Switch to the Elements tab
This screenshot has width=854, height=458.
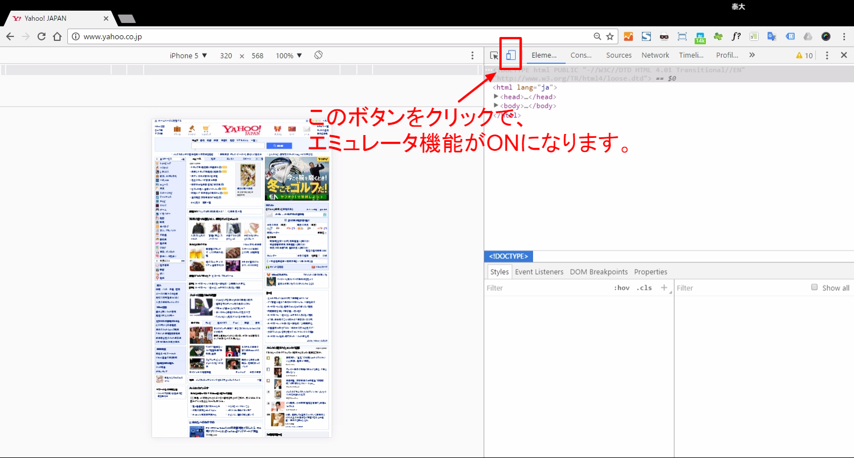(x=544, y=55)
